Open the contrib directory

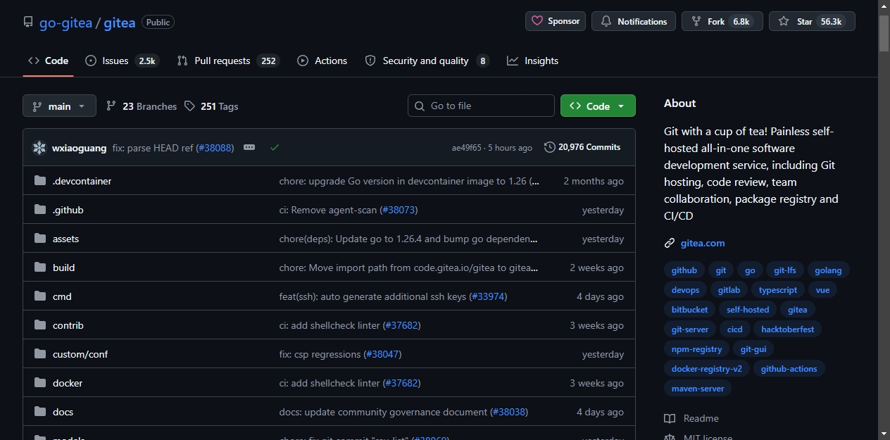coord(68,325)
